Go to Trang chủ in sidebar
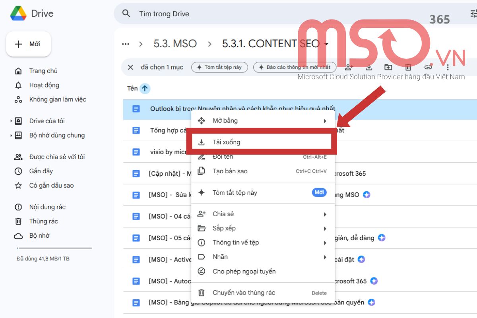 click(43, 71)
